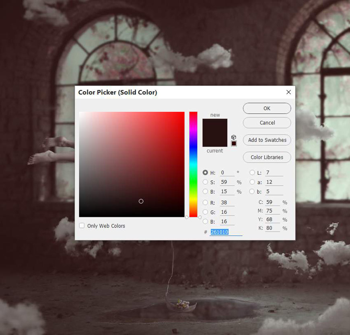Click the vertical hue spectrum slider

click(193, 164)
